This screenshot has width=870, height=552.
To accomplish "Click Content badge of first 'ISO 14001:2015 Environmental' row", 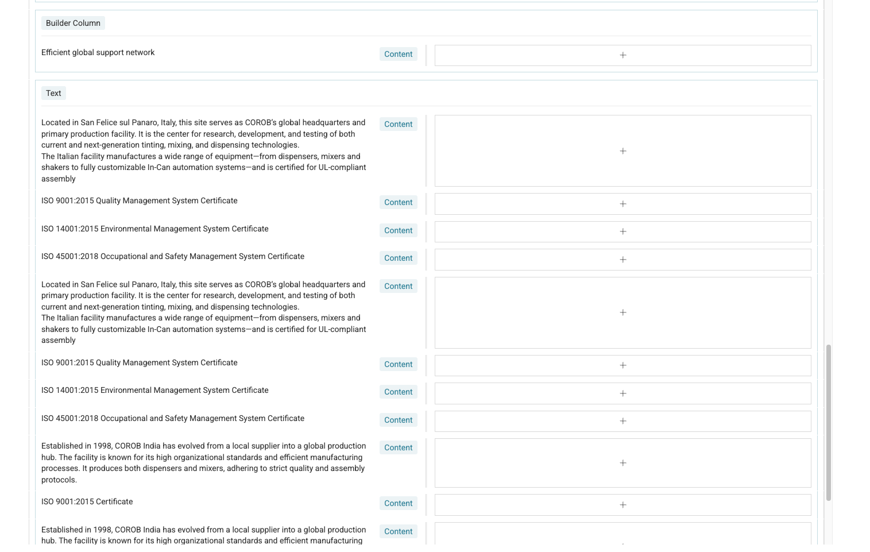I will pos(398,230).
